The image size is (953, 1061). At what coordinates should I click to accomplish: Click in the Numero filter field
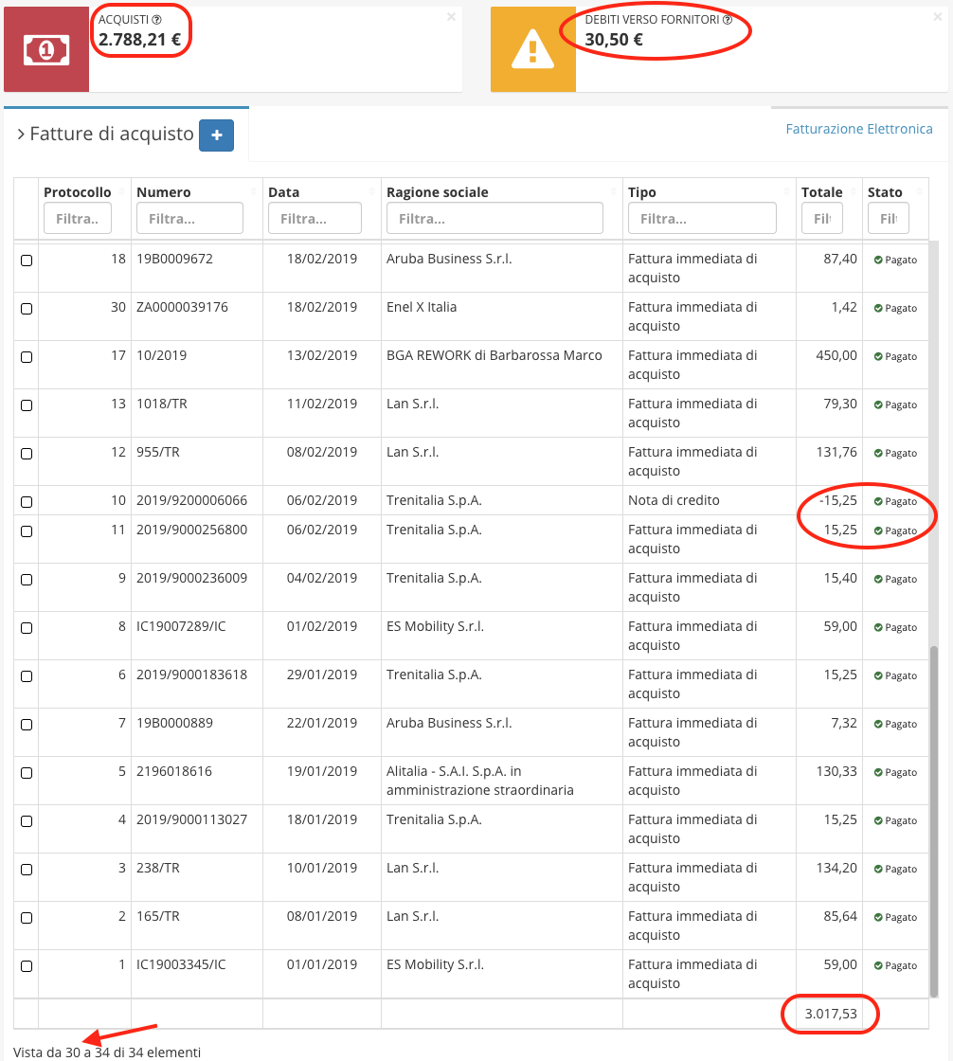(189, 219)
